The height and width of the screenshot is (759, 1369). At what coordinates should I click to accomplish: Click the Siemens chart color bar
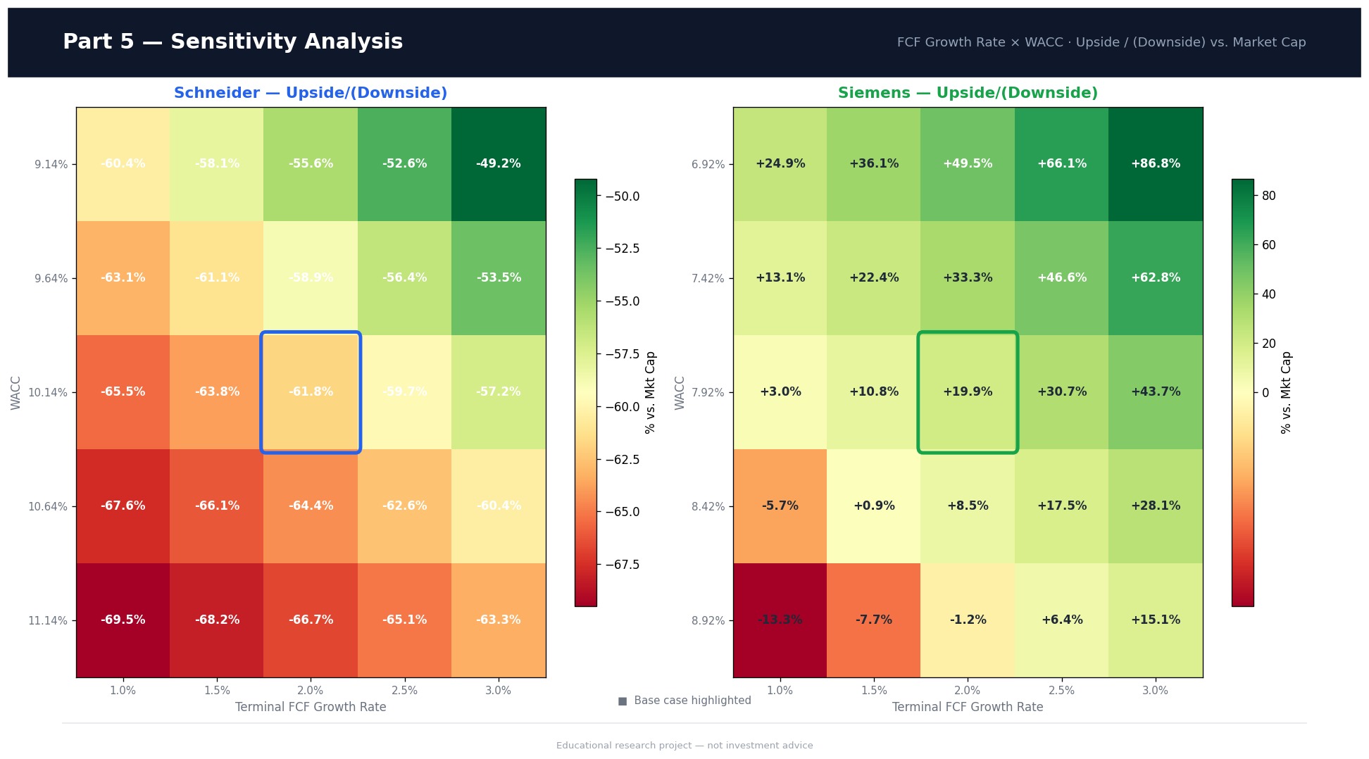pos(1242,392)
